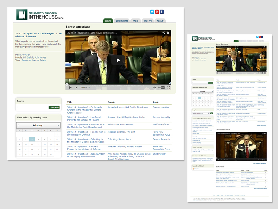
Task: Click the video progress bar
Action: point(118,84)
